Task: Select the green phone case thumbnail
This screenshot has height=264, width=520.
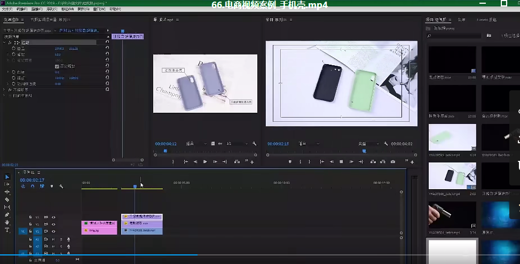Action: (x=452, y=137)
